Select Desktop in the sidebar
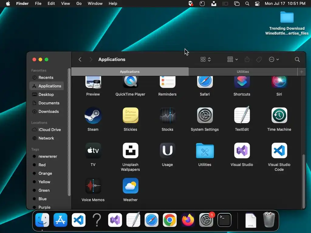Image resolution: width=311 pixels, height=233 pixels. [x=46, y=95]
